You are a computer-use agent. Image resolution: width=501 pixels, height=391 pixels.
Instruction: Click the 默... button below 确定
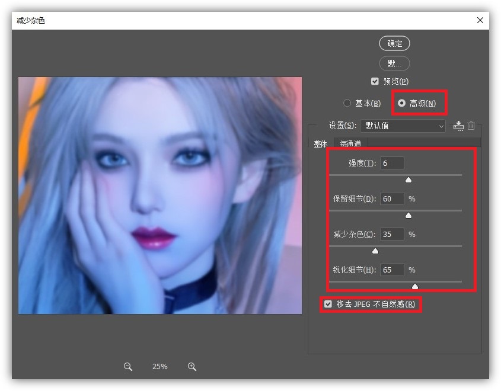tap(394, 63)
